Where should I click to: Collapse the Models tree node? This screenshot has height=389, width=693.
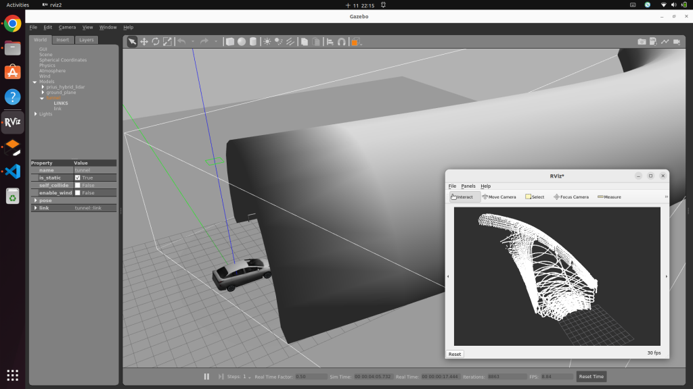click(x=35, y=82)
